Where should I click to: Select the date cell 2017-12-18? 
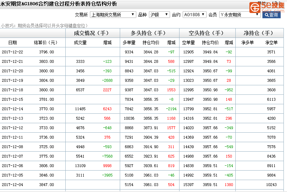point(12,90)
